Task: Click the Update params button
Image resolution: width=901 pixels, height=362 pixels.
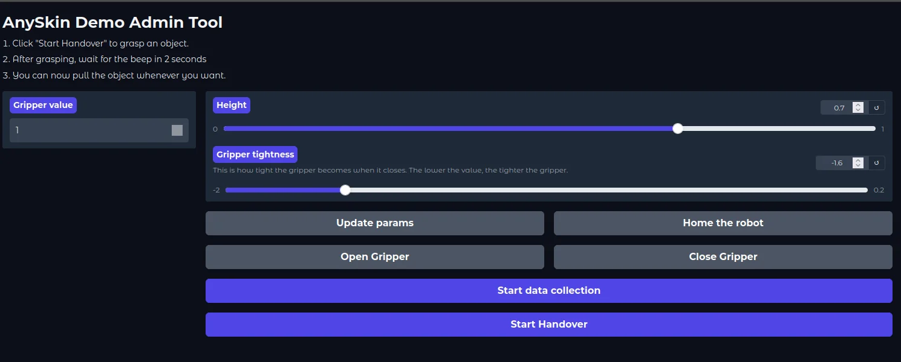Action: coord(375,223)
